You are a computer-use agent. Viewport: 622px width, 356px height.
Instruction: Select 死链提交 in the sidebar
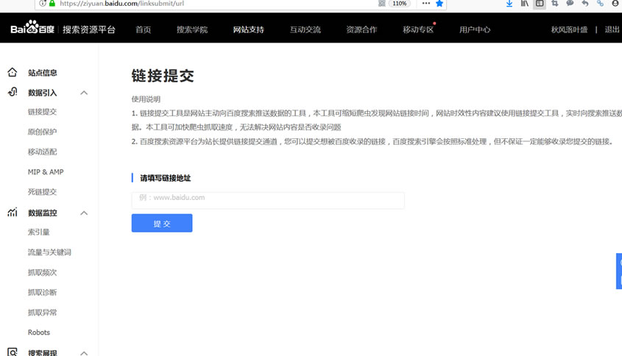pyautogui.click(x=42, y=192)
